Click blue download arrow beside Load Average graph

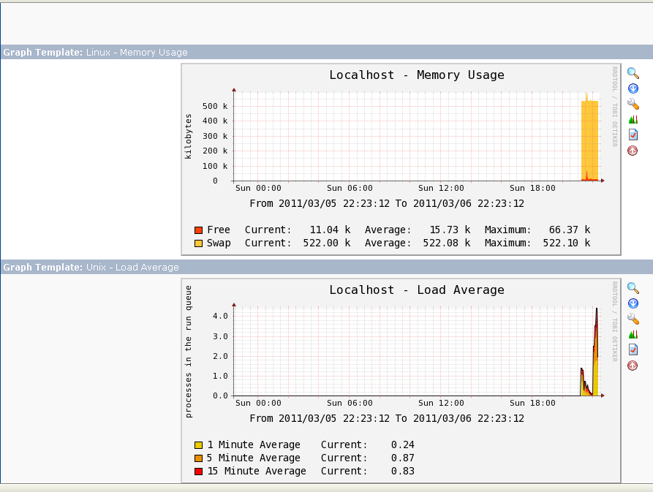coord(633,303)
